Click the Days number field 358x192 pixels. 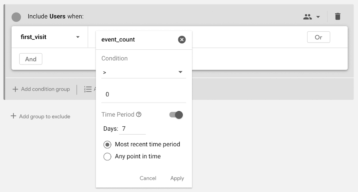[132, 129]
